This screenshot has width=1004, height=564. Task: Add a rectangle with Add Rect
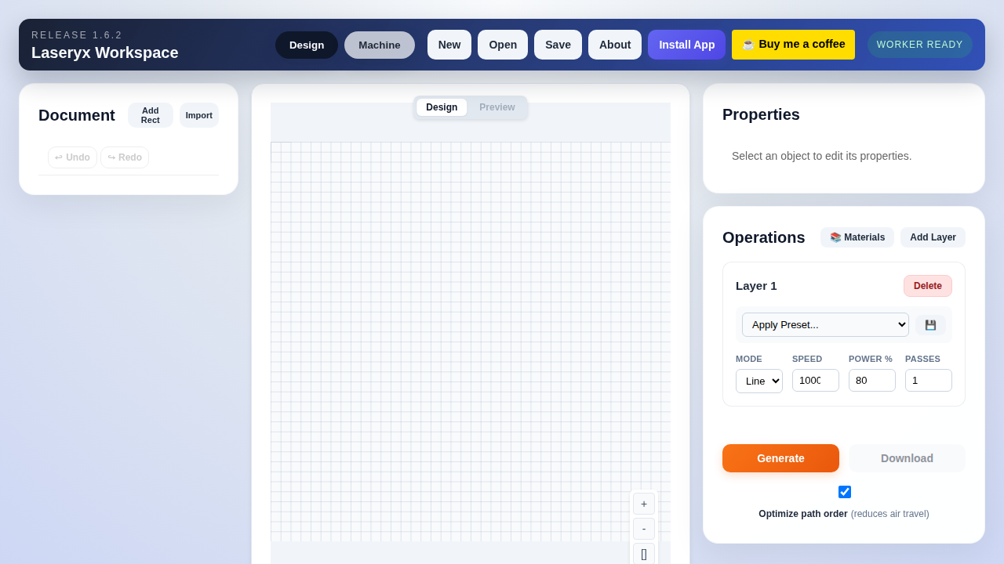(151, 115)
